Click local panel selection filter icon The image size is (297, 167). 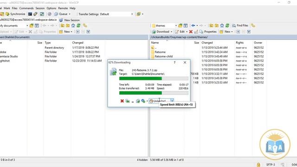[88, 32]
